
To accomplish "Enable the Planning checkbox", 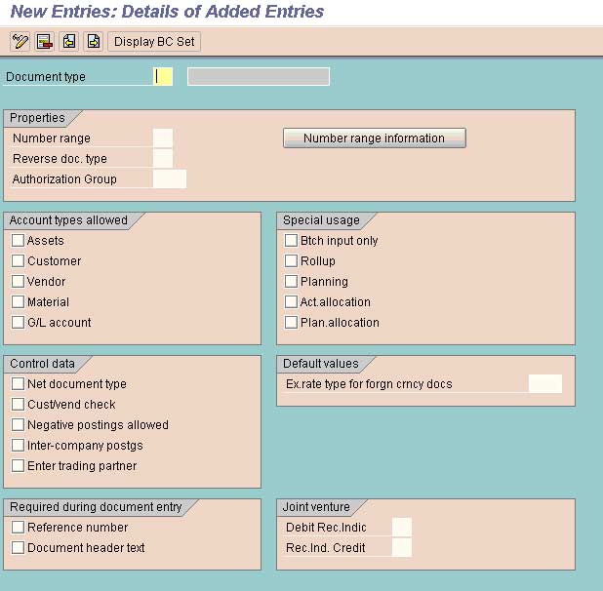I will click(291, 281).
